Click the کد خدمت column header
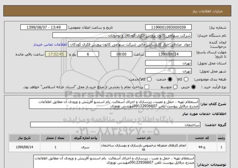The image size is (238, 168). [202, 138]
